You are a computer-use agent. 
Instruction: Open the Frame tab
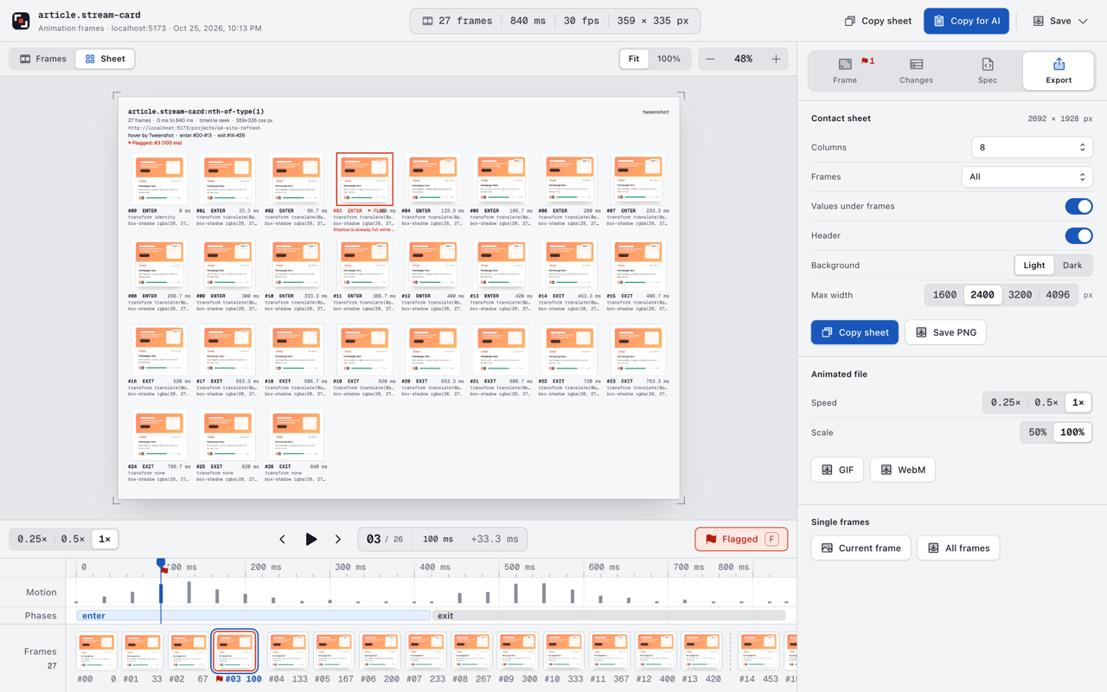coord(845,71)
